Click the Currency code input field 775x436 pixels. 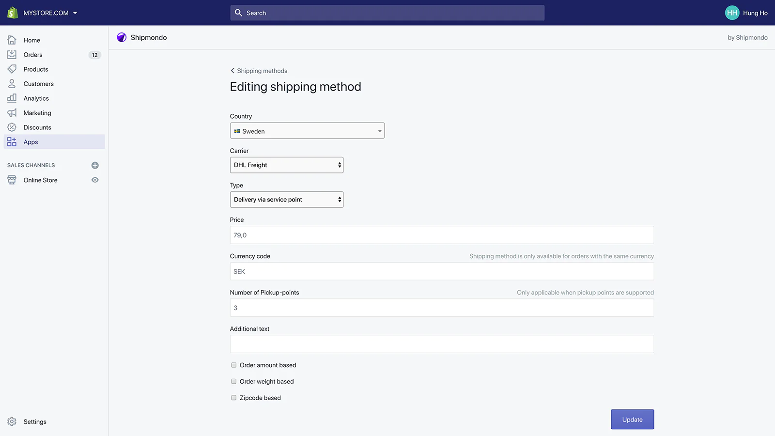point(442,271)
